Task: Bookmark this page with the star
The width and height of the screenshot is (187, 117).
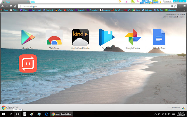Action: pyautogui.click(x=175, y=6)
